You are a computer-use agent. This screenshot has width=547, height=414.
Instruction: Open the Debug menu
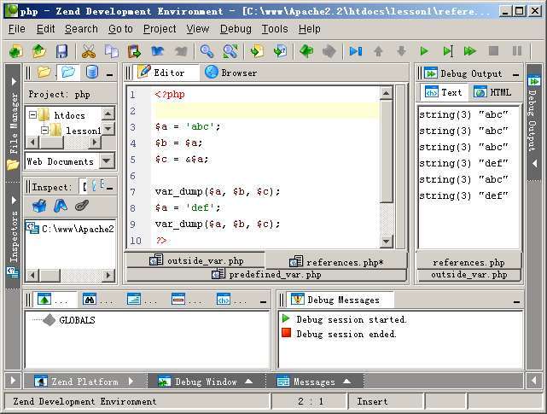[x=236, y=29]
